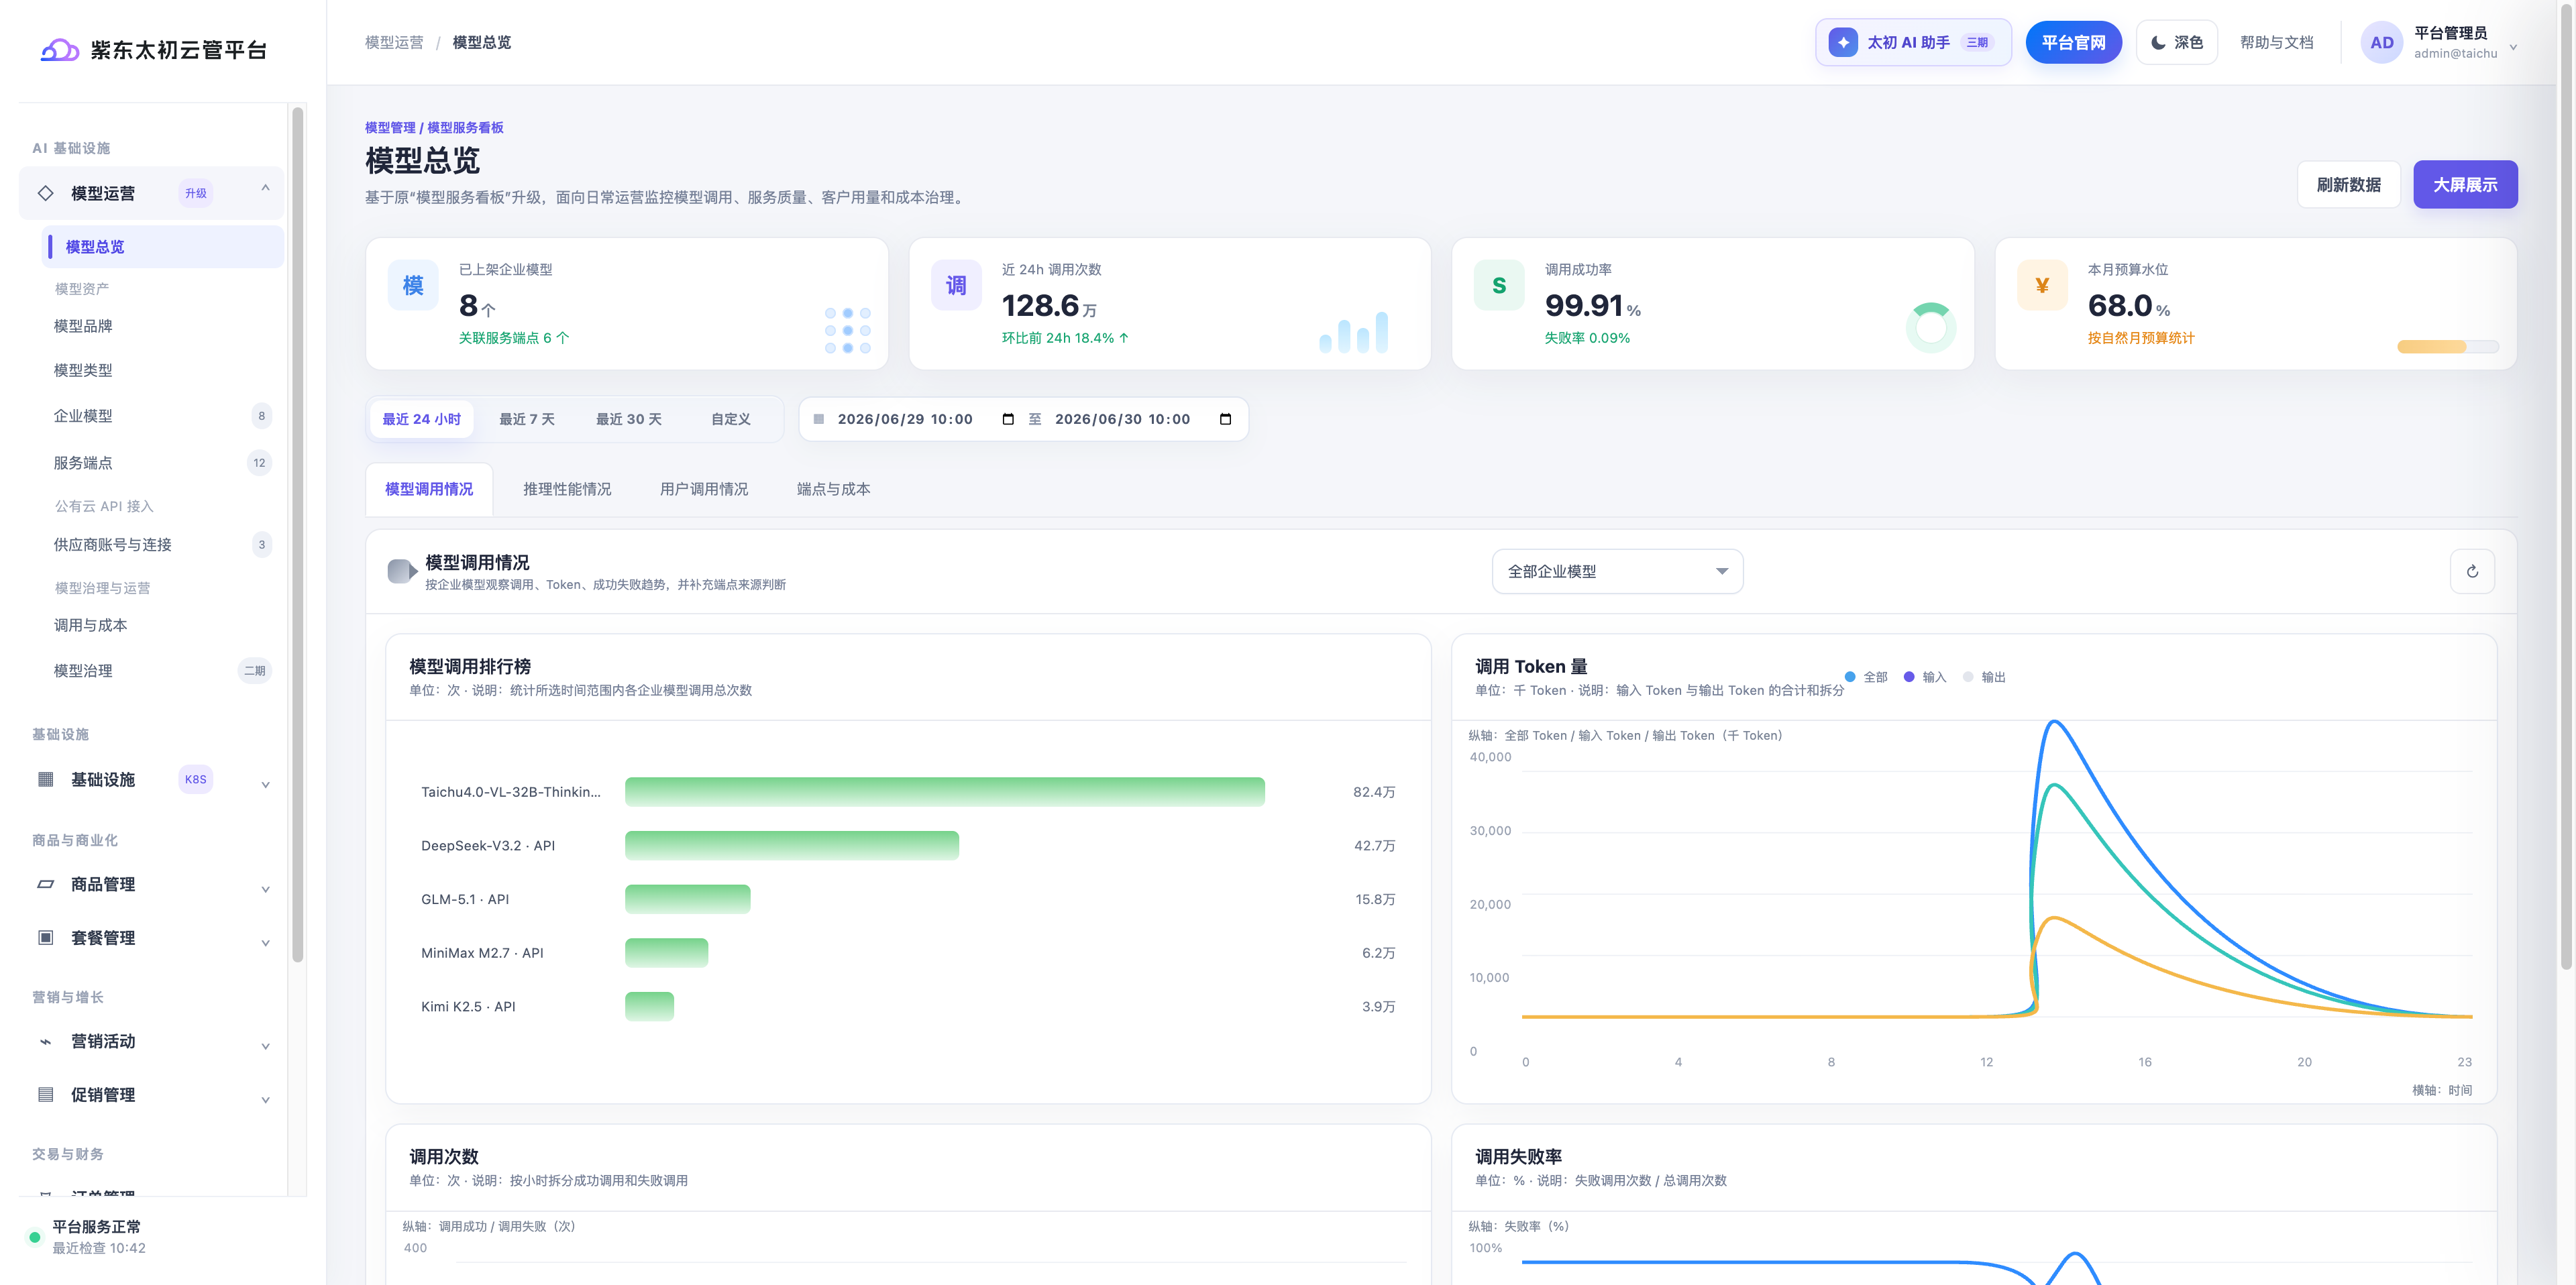This screenshot has height=1285, width=2576.
Task: Click the gray icon left of 模型调用情况 title
Action: (402, 571)
